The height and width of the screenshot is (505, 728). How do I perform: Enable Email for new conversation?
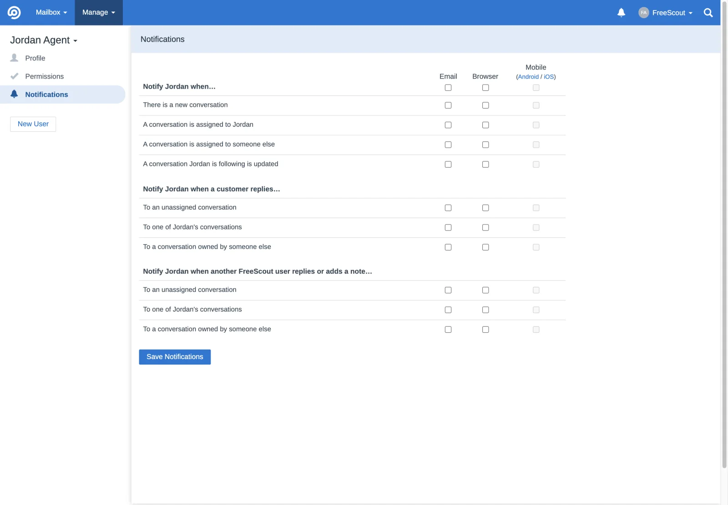pos(448,105)
